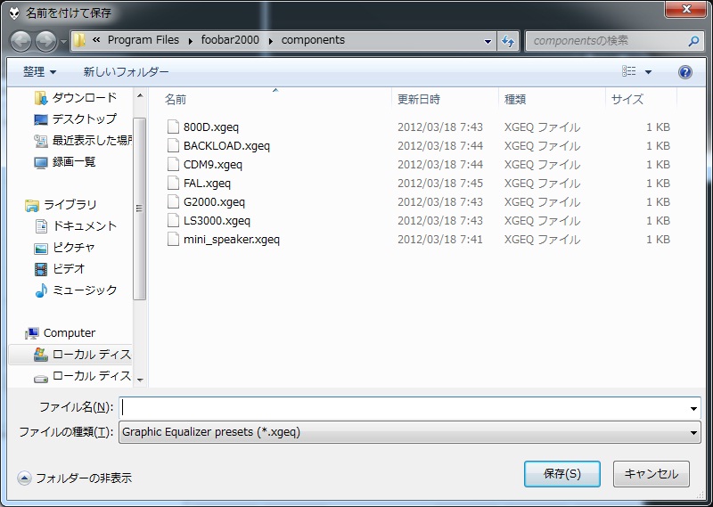Select foobar2000 in the breadcrumb path
This screenshot has height=507, width=713.
point(230,40)
